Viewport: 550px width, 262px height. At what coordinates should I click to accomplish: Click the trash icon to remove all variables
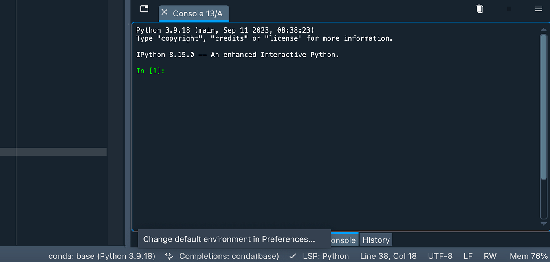coord(479,9)
